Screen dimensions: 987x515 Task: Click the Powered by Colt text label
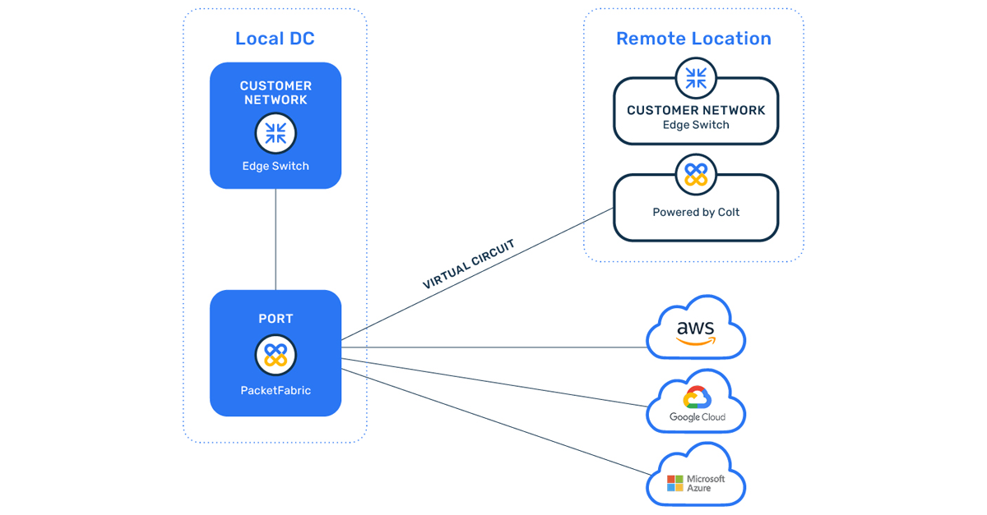coord(695,211)
